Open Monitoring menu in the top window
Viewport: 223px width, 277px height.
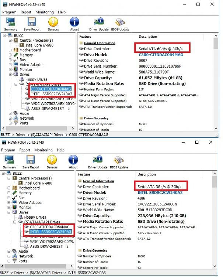point(45,12)
